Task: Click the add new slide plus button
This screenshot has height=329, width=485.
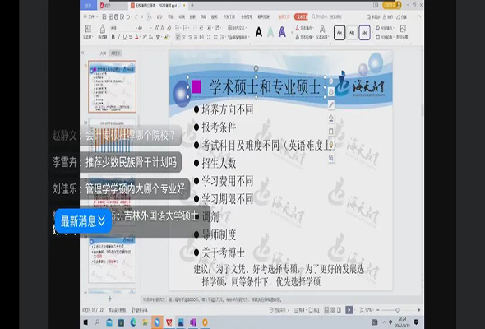Action: [x=110, y=299]
